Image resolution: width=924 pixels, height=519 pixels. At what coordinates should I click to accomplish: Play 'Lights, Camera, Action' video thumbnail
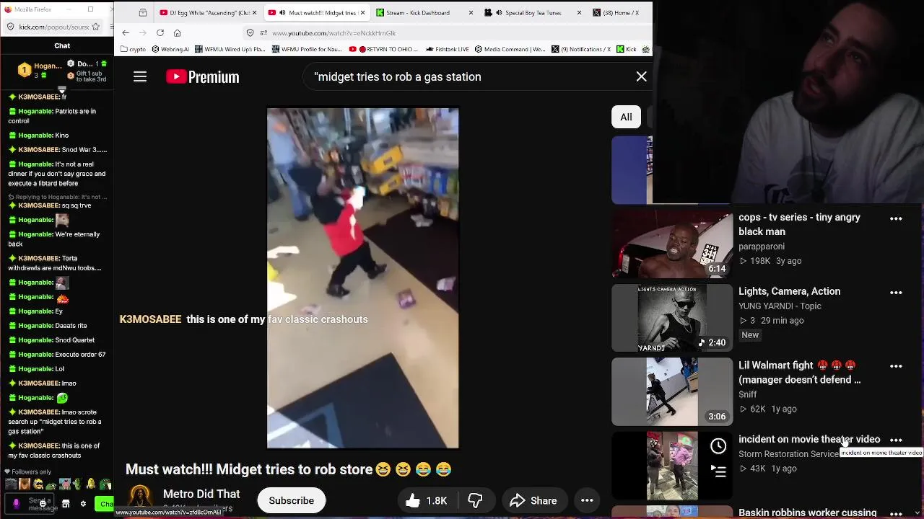point(672,318)
